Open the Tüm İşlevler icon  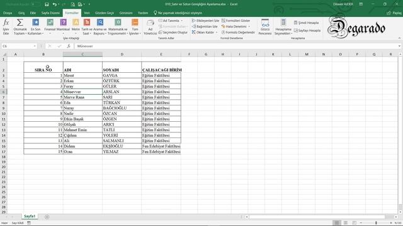[135, 23]
